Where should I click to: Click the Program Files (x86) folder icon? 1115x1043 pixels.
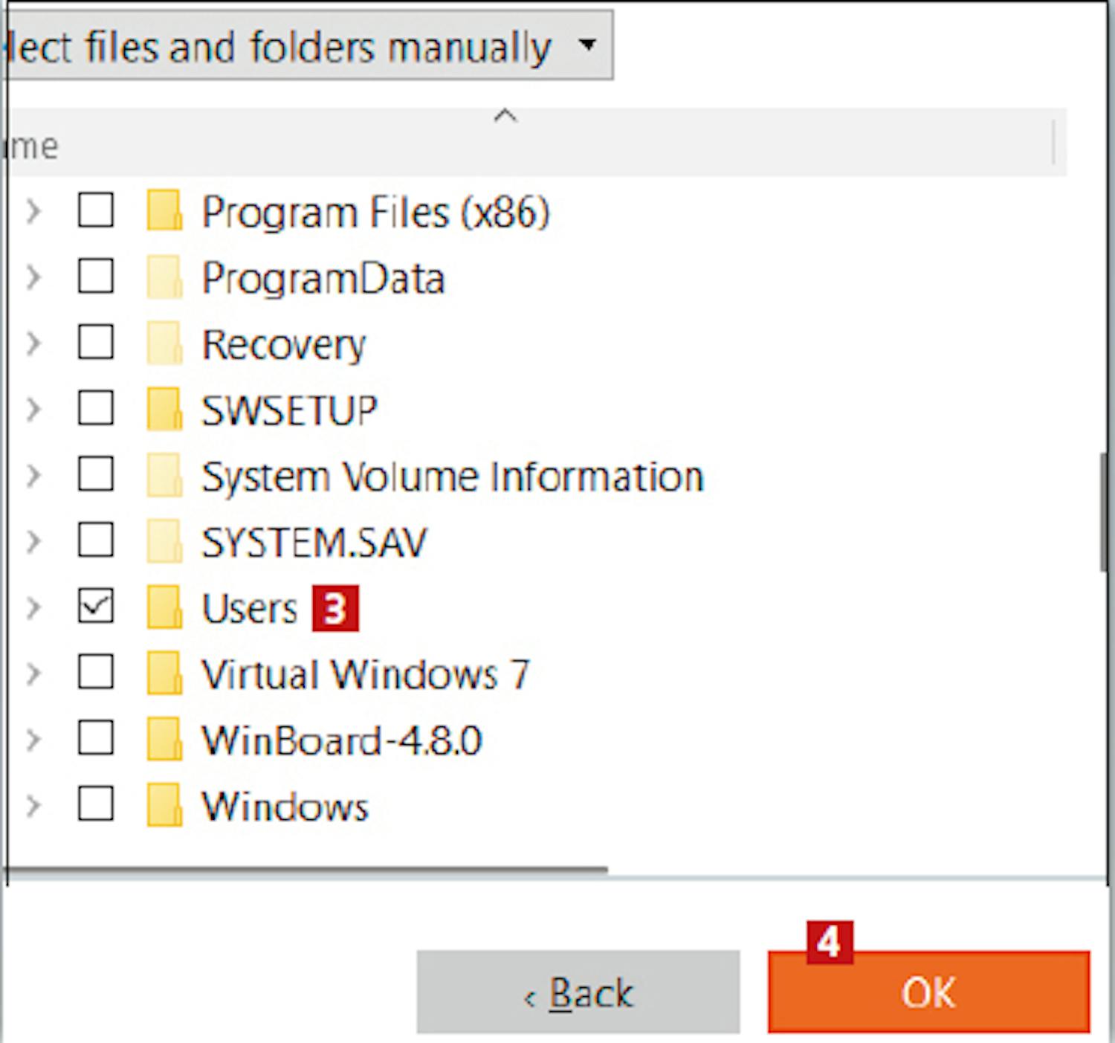(164, 211)
